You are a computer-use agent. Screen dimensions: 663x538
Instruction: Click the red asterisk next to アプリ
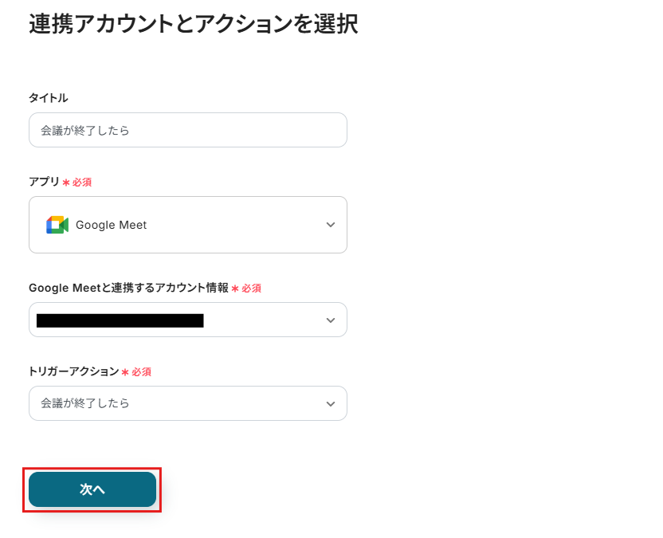click(x=66, y=183)
